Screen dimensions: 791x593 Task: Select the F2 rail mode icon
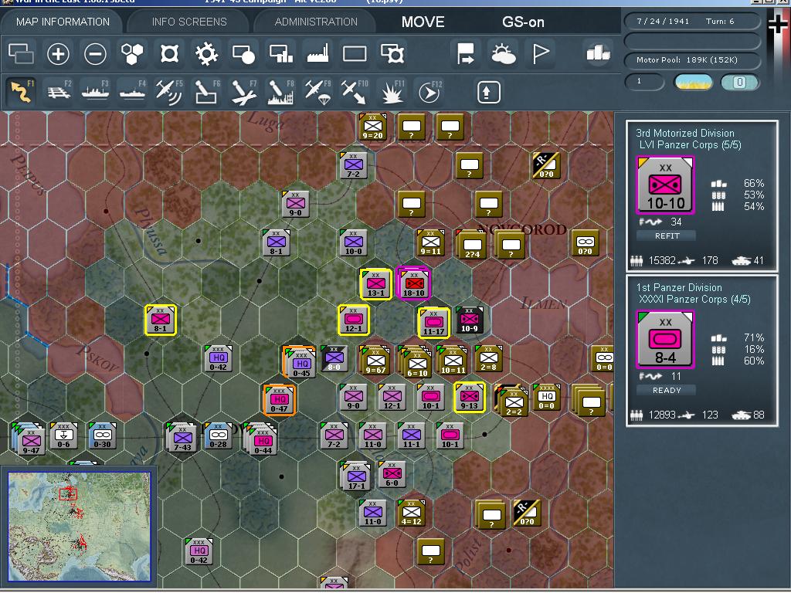(59, 93)
